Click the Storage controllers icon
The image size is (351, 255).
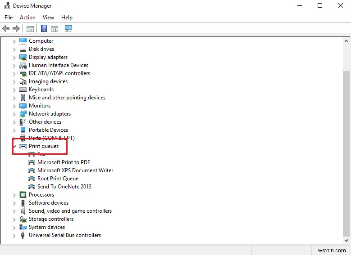pos(23,219)
